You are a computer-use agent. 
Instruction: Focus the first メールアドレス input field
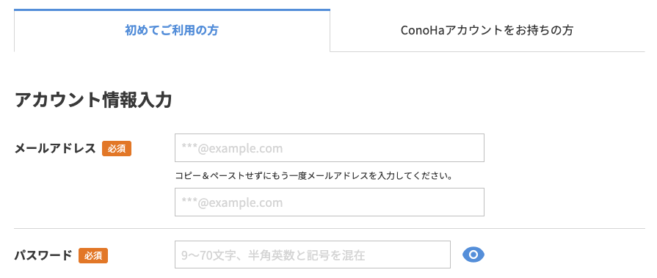pyautogui.click(x=330, y=147)
